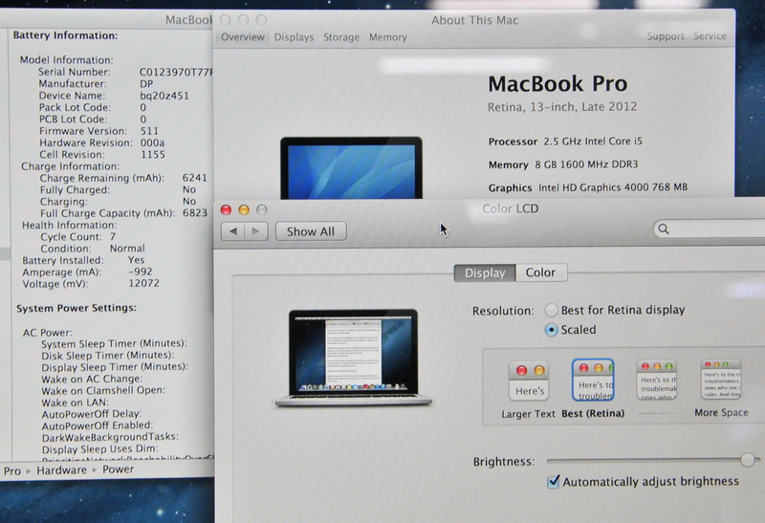Toggle Automatically adjust brightness checkbox

coord(554,482)
